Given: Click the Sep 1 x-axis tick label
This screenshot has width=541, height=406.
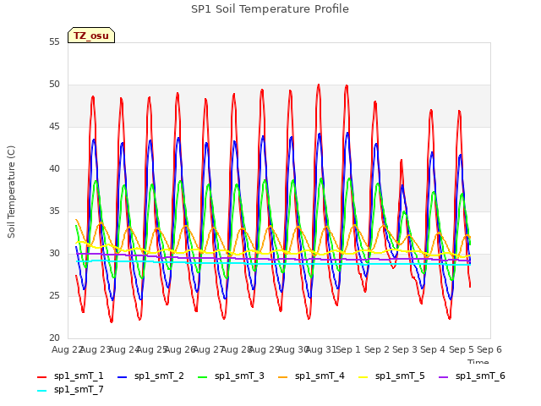Looking at the screenshot, I should [348, 349].
